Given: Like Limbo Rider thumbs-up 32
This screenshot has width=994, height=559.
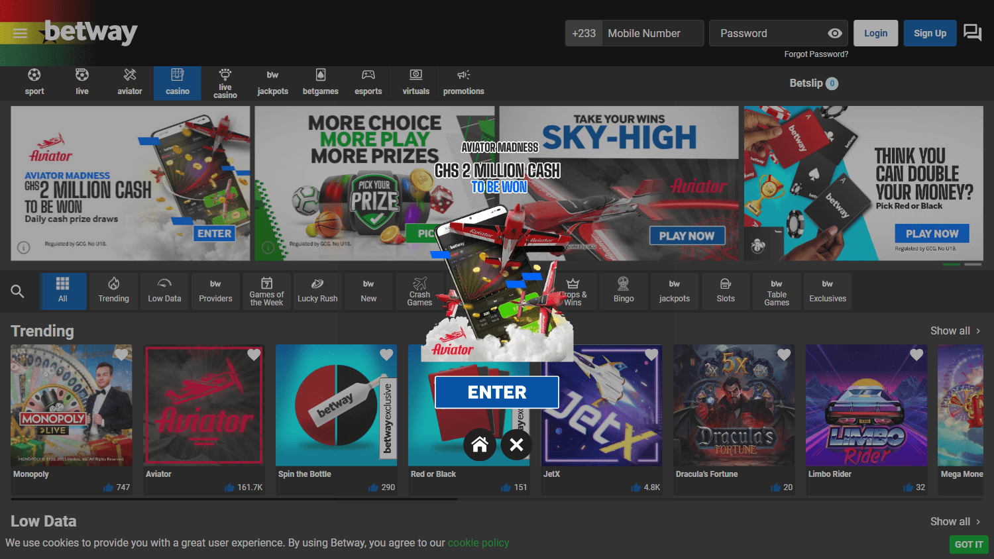Looking at the screenshot, I should tap(908, 487).
